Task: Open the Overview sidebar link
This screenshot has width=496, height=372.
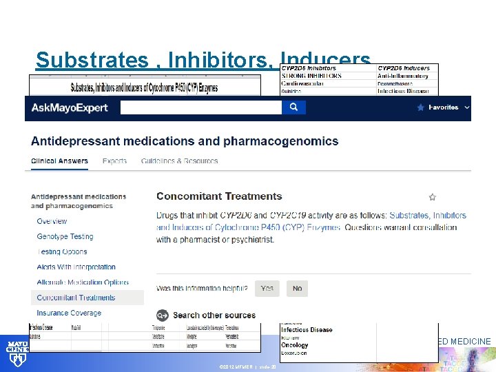Action: (x=52, y=221)
